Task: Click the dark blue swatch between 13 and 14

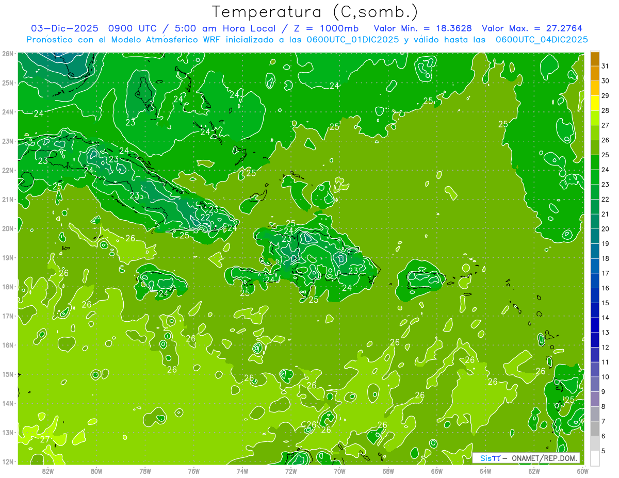Action: [595, 325]
